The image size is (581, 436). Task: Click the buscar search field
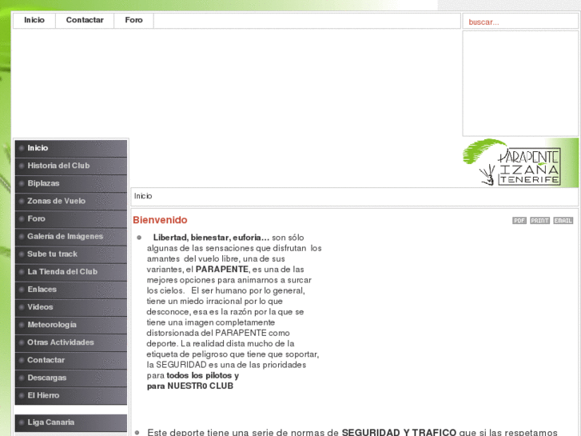click(x=520, y=22)
